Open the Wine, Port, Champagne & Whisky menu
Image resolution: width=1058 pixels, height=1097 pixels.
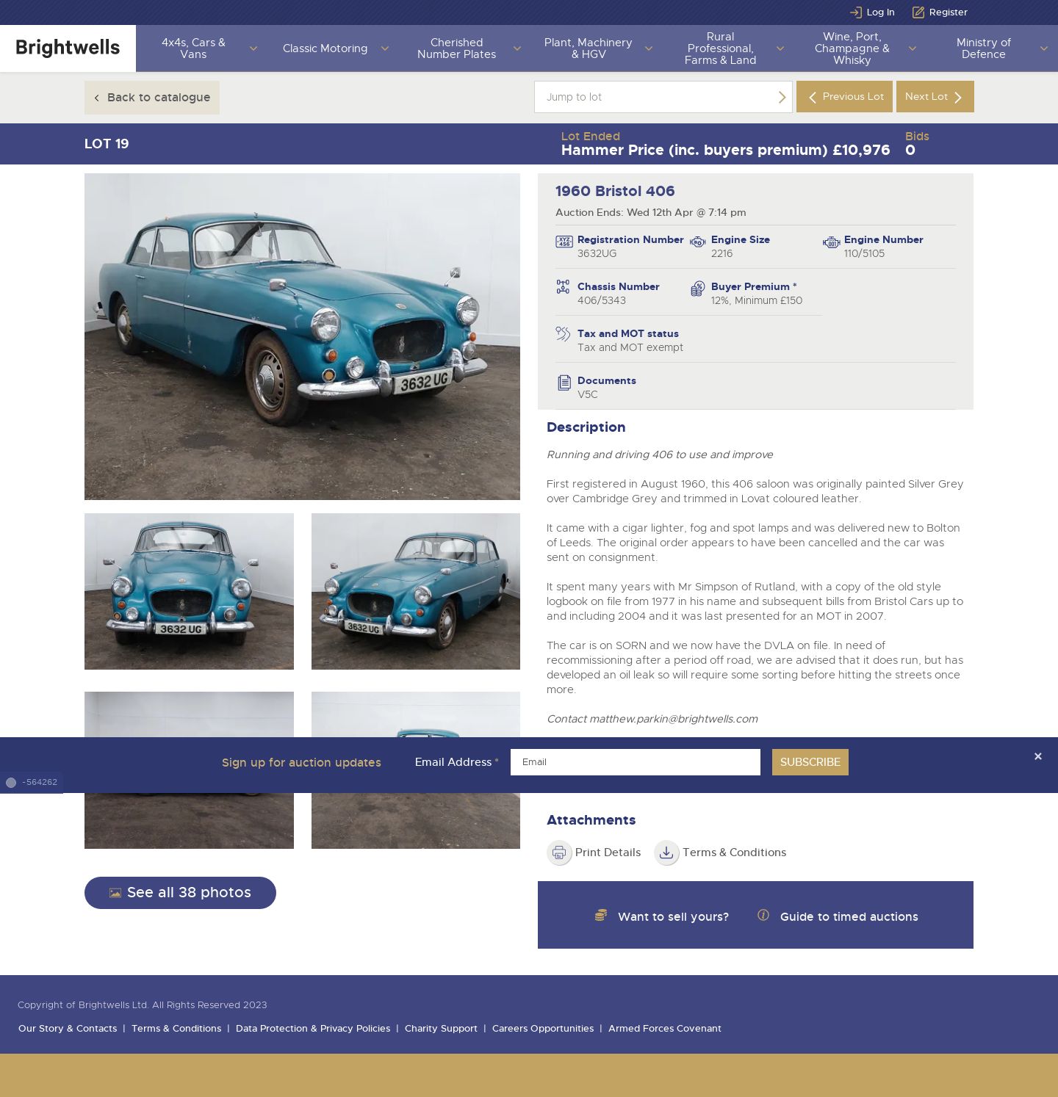[852, 48]
